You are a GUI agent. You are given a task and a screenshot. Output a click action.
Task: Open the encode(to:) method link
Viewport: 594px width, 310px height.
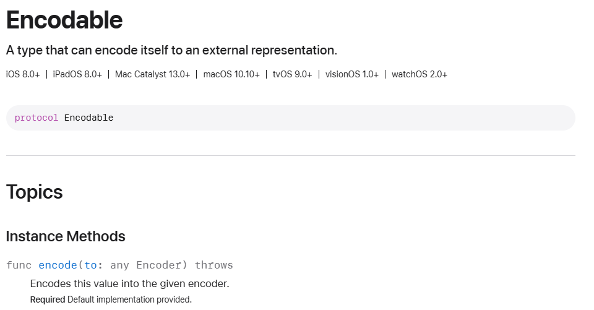coord(68,265)
